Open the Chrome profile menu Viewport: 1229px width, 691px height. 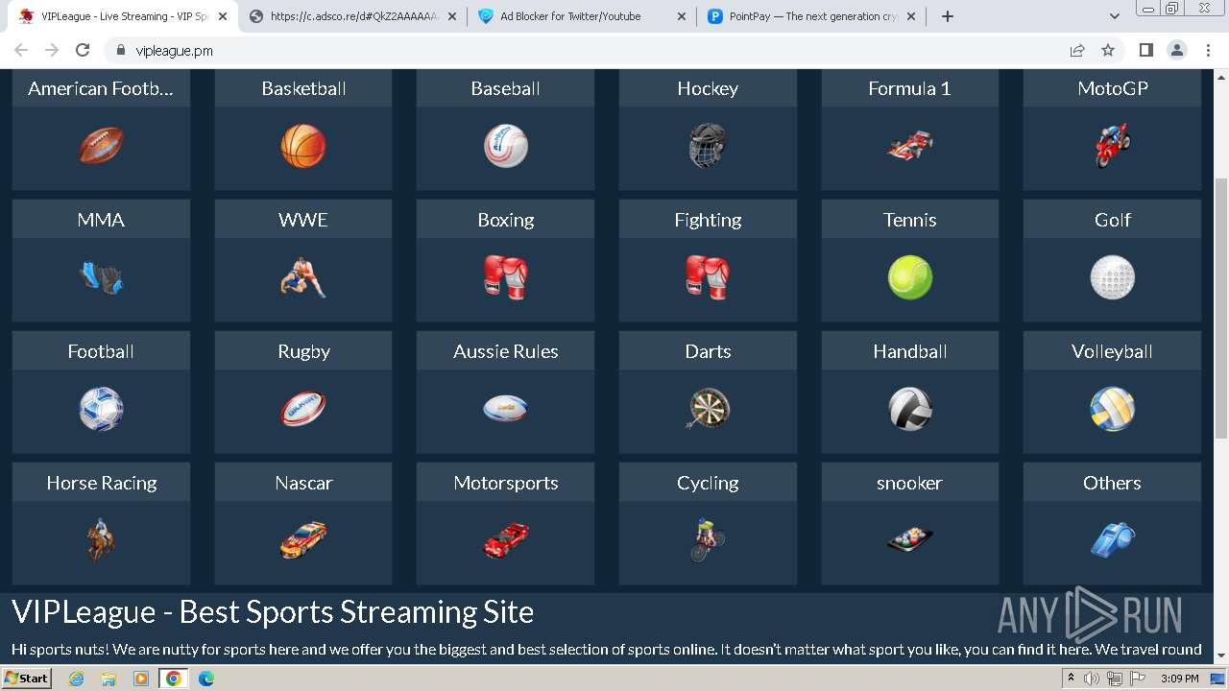(x=1177, y=50)
